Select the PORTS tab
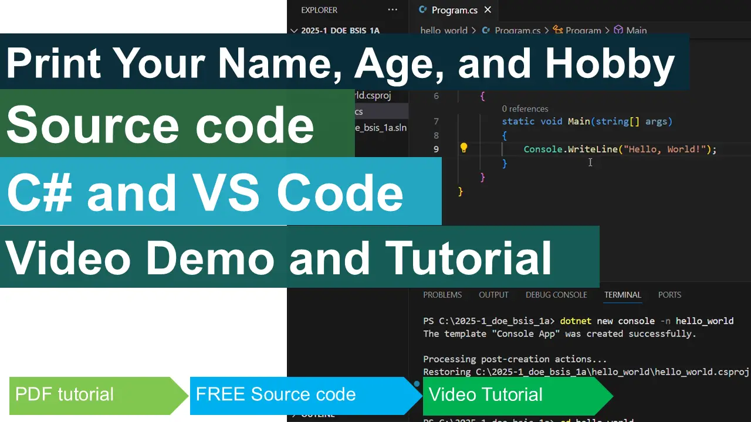The width and height of the screenshot is (751, 422). [669, 295]
